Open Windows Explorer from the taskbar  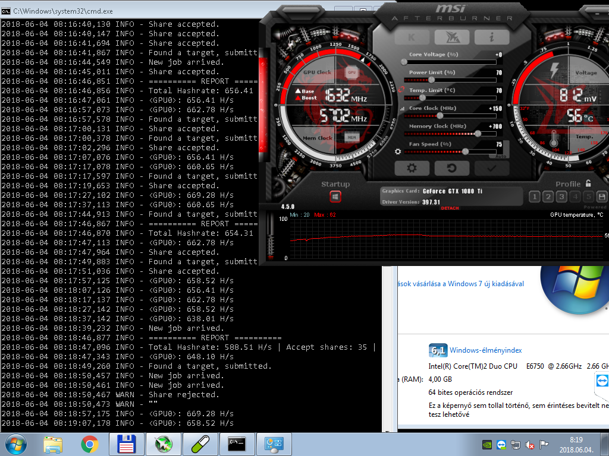click(x=53, y=444)
